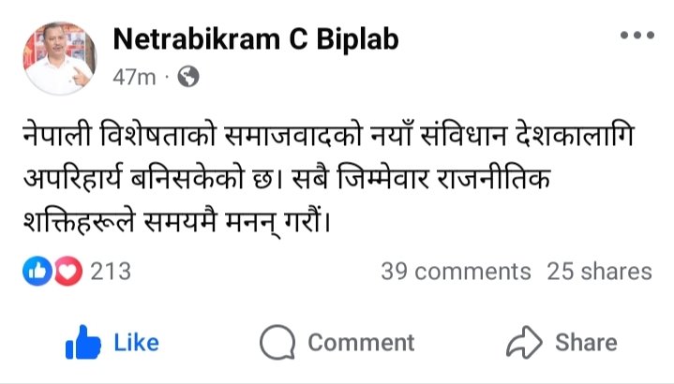
Task: Open the 39 comments link
Action: click(456, 272)
